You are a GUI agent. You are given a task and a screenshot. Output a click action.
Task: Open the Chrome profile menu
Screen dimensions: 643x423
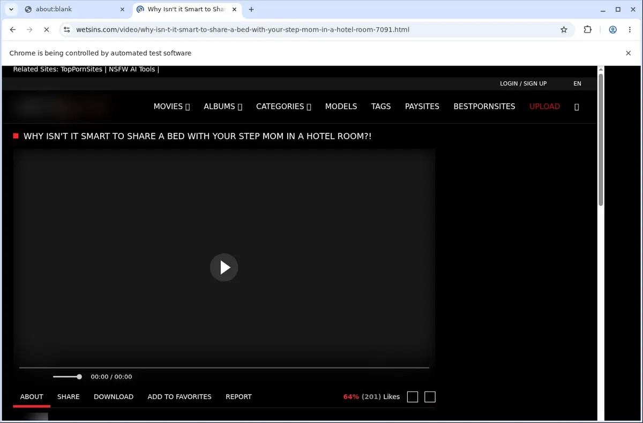tap(612, 29)
